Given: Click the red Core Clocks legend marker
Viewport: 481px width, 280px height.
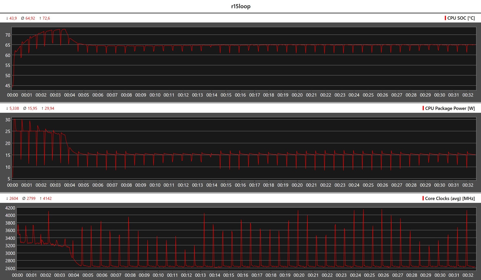Looking at the screenshot, I should [x=423, y=198].
